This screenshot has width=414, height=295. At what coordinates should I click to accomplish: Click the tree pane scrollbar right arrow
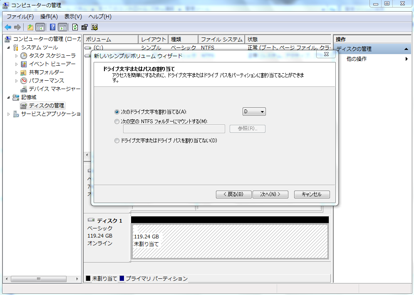[x=77, y=279]
